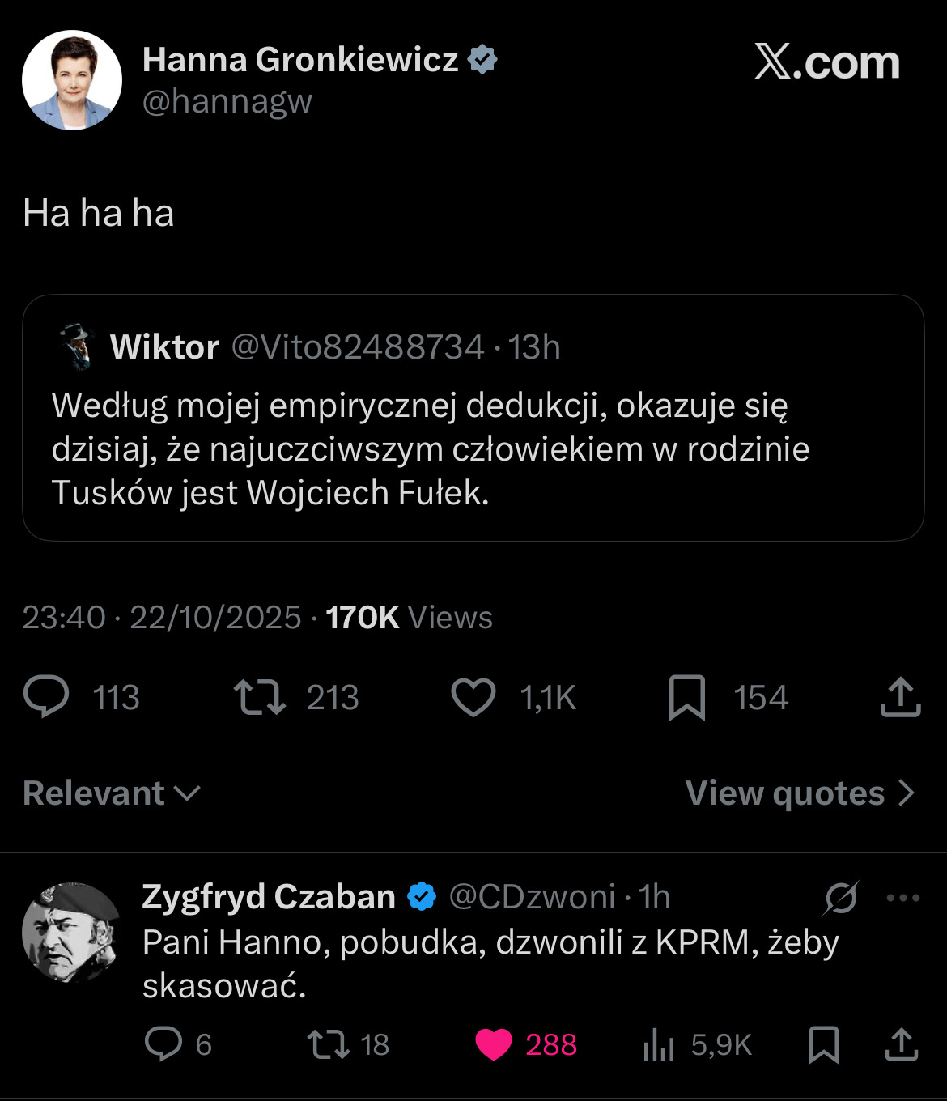Screen dimensions: 947x1101
Task: Open View quotes for this post
Action: 800,793
